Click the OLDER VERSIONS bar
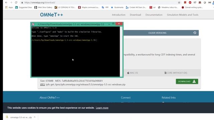This screenshot has height=120, width=214. pyautogui.click(x=161, y=33)
